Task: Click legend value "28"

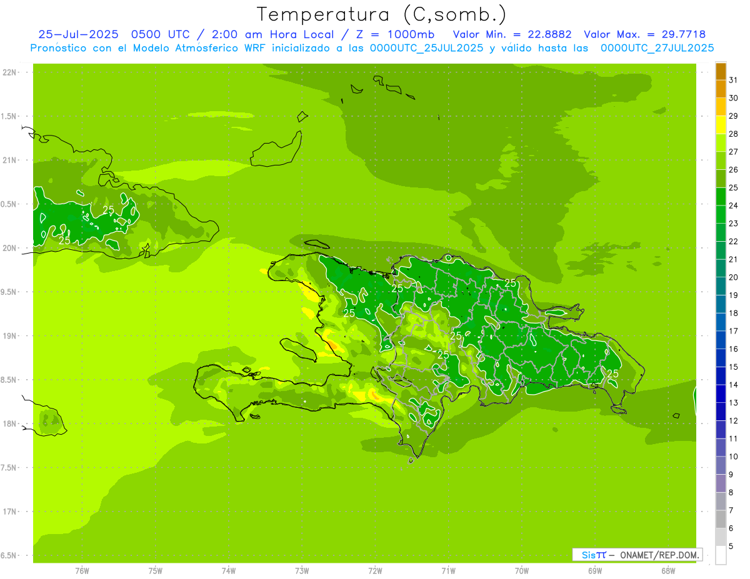Action: coord(733,134)
